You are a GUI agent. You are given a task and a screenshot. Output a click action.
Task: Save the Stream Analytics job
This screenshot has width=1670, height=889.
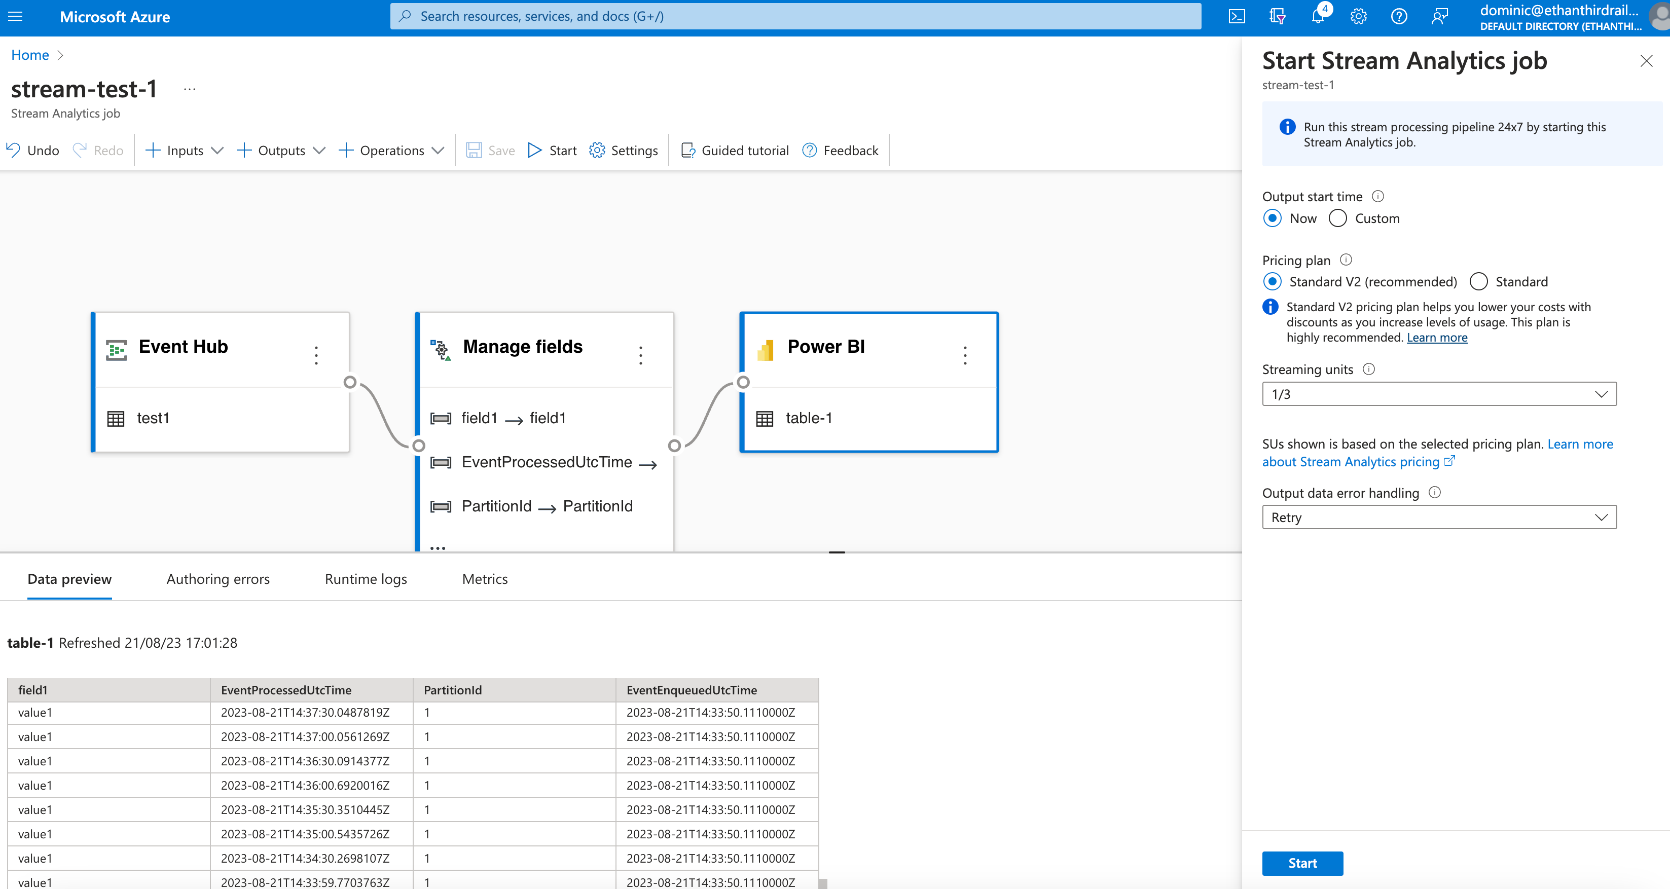click(x=489, y=150)
